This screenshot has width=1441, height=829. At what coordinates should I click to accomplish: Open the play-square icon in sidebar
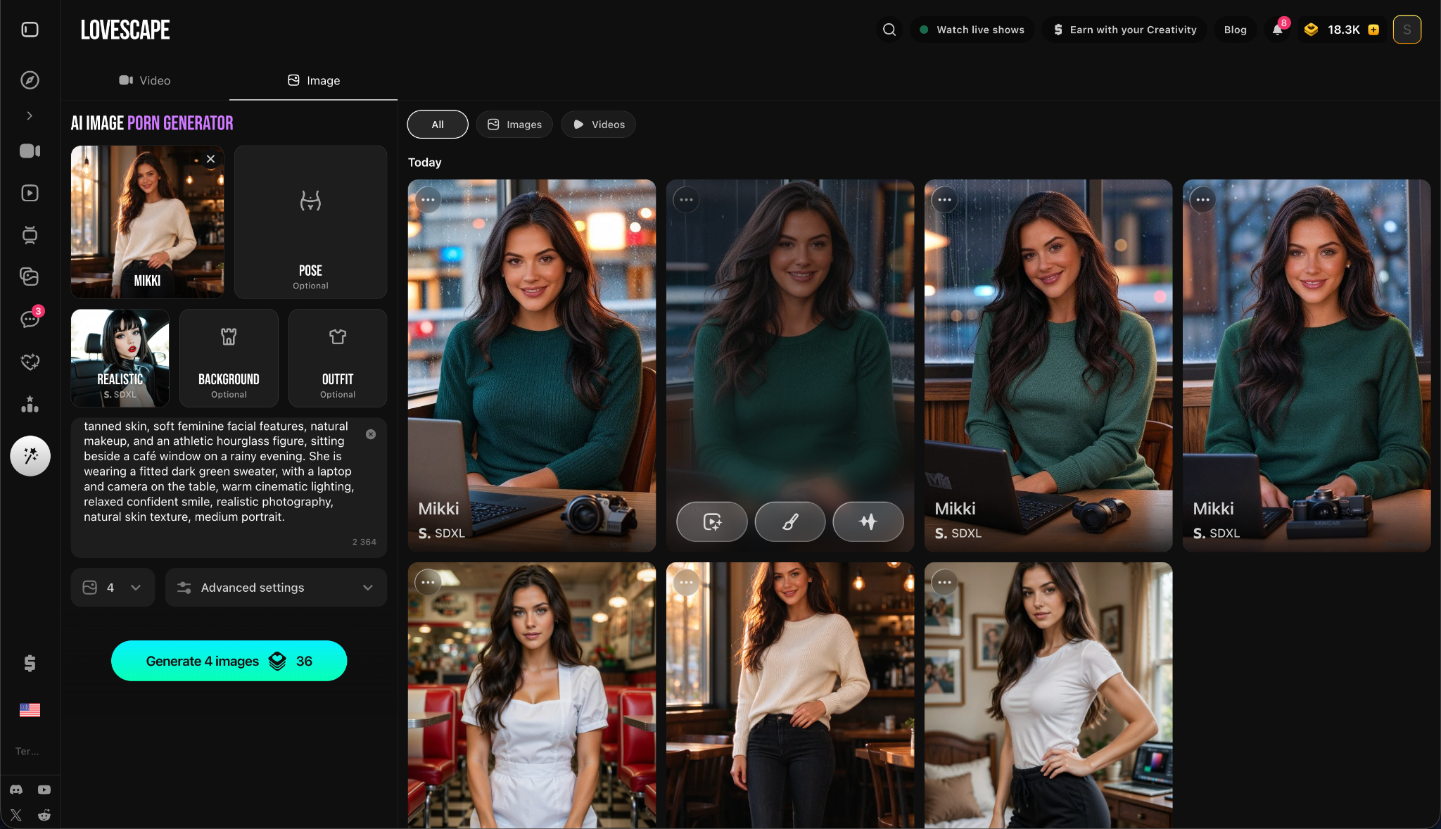coord(30,193)
